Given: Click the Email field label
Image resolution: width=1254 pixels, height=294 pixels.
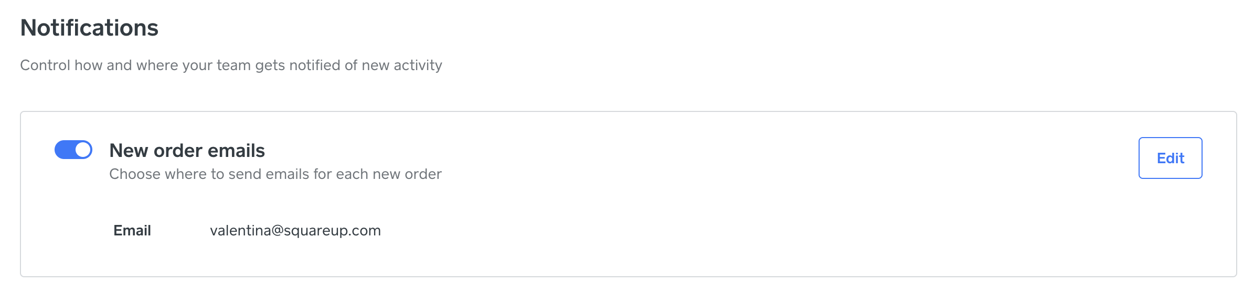Looking at the screenshot, I should (x=132, y=230).
